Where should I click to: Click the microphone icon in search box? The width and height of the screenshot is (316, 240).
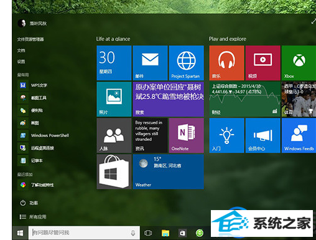click(133, 233)
